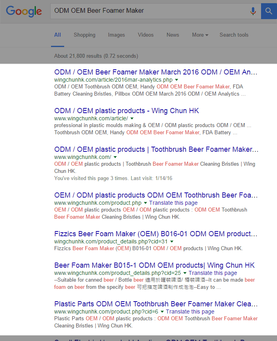Expand arrow next to product.php?cid=6 URL
The width and height of the screenshot is (277, 341).
(x=162, y=312)
